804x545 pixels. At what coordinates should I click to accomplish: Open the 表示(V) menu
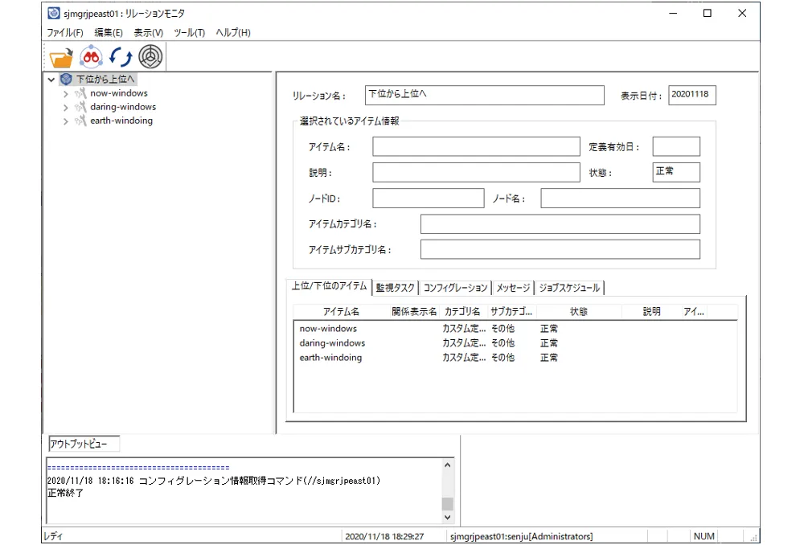(149, 33)
